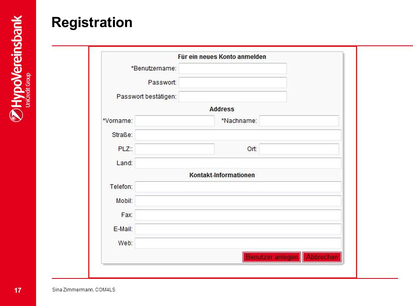This screenshot has width=413, height=306.
Task: Click the Vorname text box
Action: (x=175, y=121)
